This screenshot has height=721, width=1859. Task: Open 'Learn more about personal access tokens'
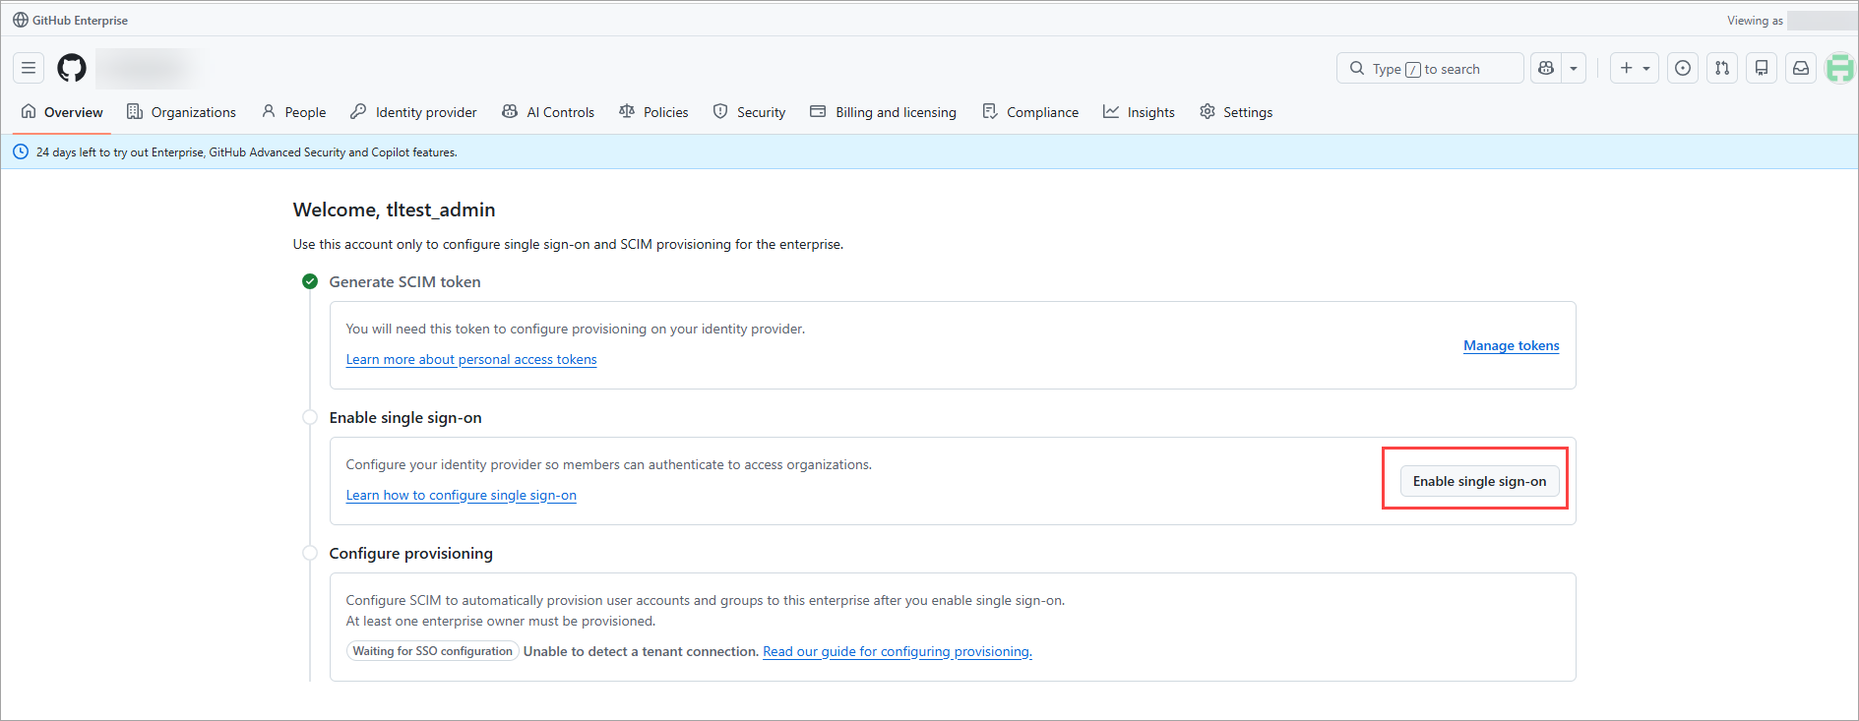(x=471, y=360)
